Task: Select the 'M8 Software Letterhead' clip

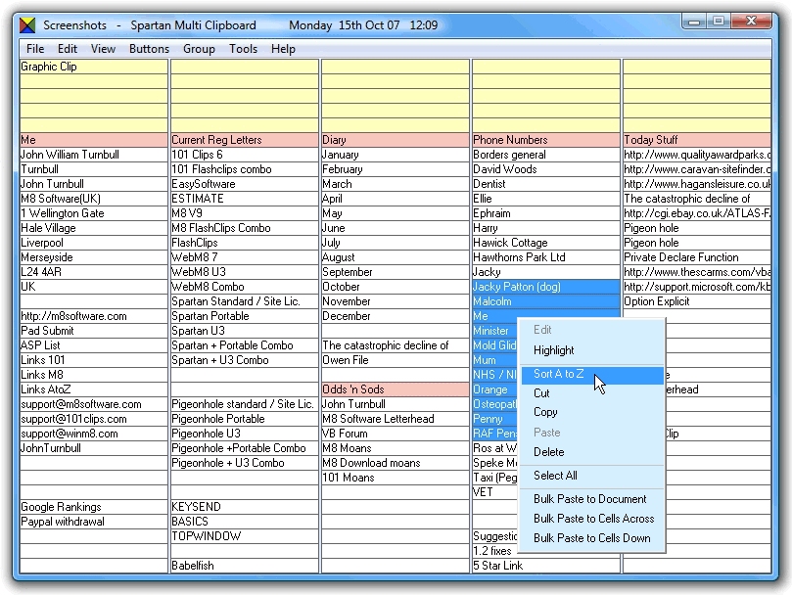Action: click(395, 419)
